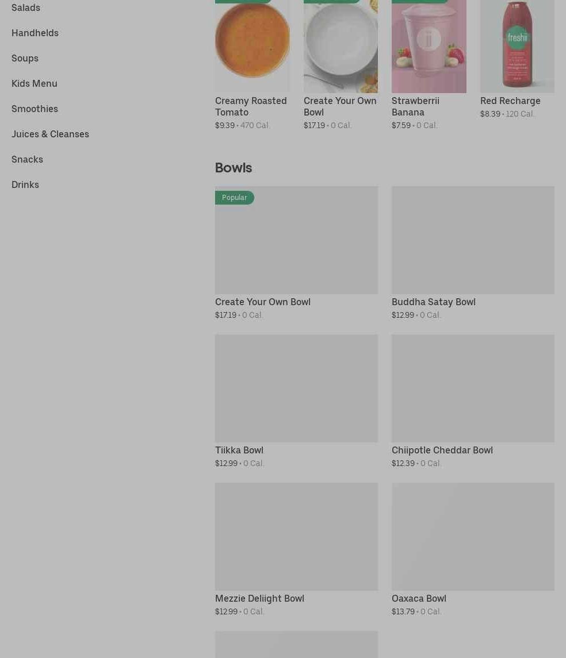Screen dimensions: 566x658
Task: Open the Red Recharge bottle photo
Action: coord(517,46)
